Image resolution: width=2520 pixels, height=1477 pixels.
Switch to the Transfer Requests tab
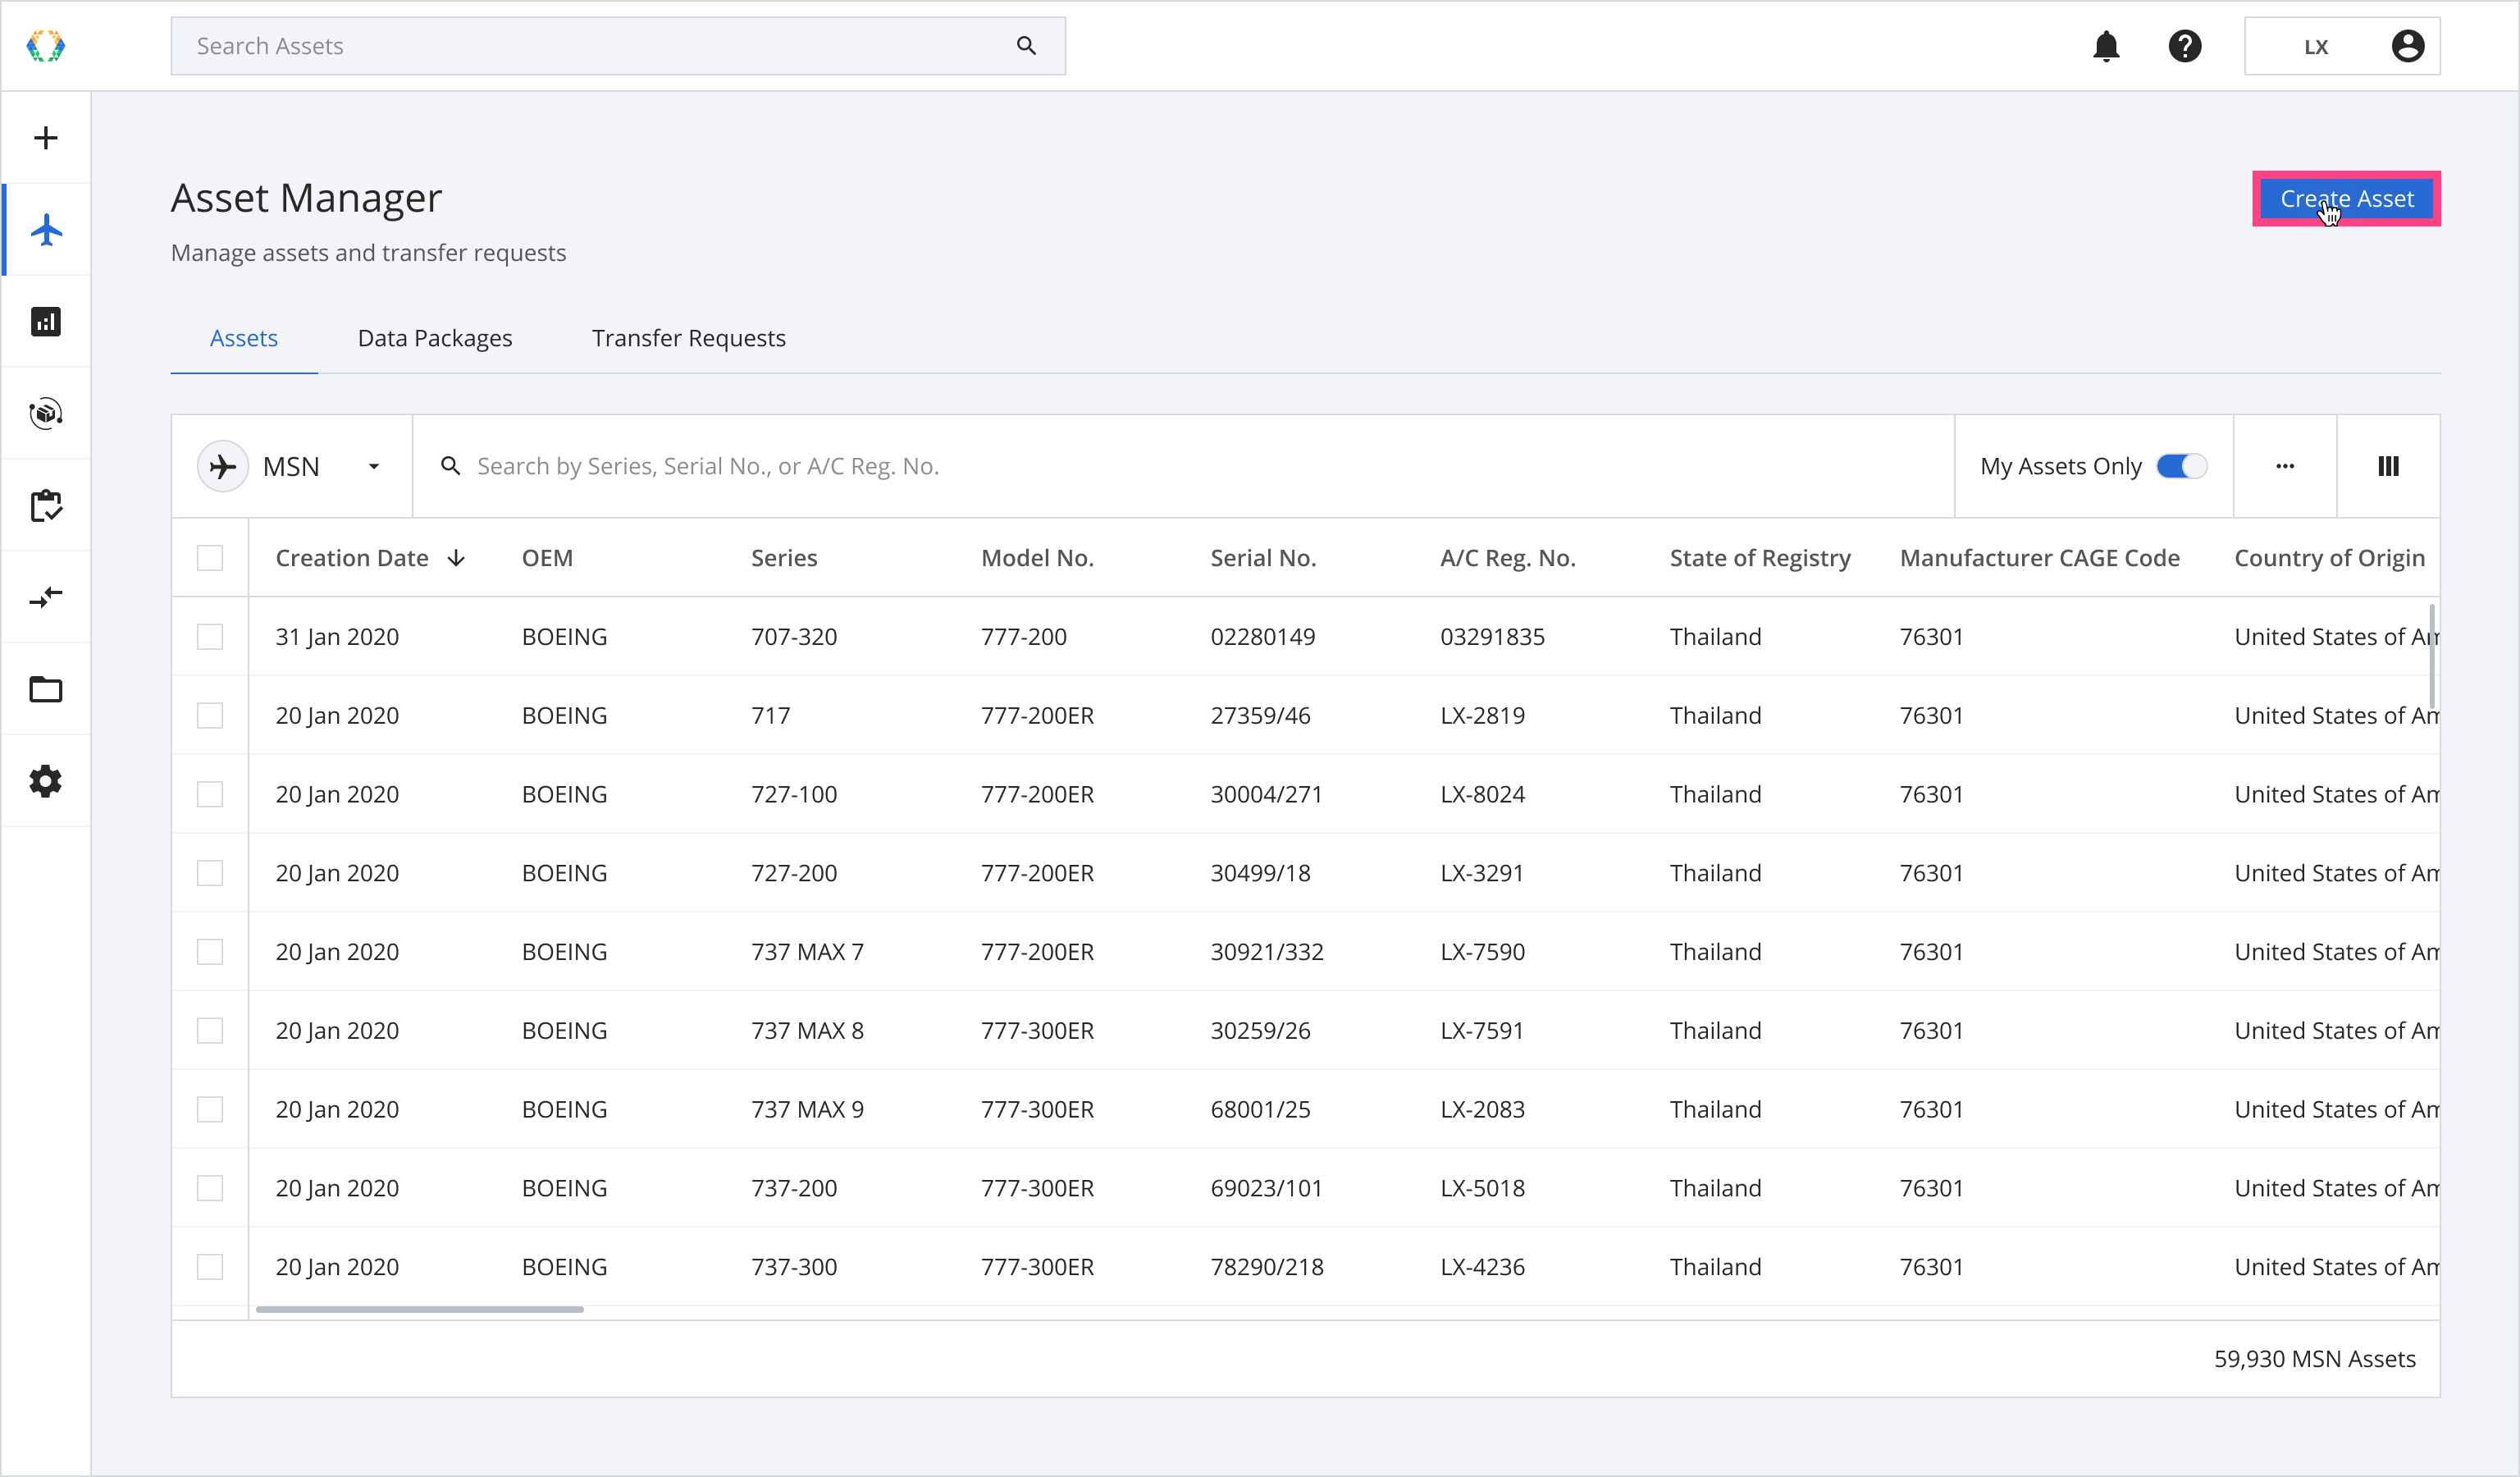point(689,338)
